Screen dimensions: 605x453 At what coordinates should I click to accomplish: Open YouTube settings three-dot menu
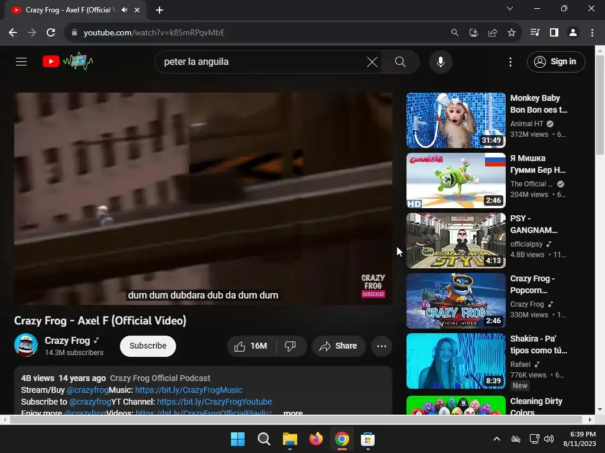point(510,61)
